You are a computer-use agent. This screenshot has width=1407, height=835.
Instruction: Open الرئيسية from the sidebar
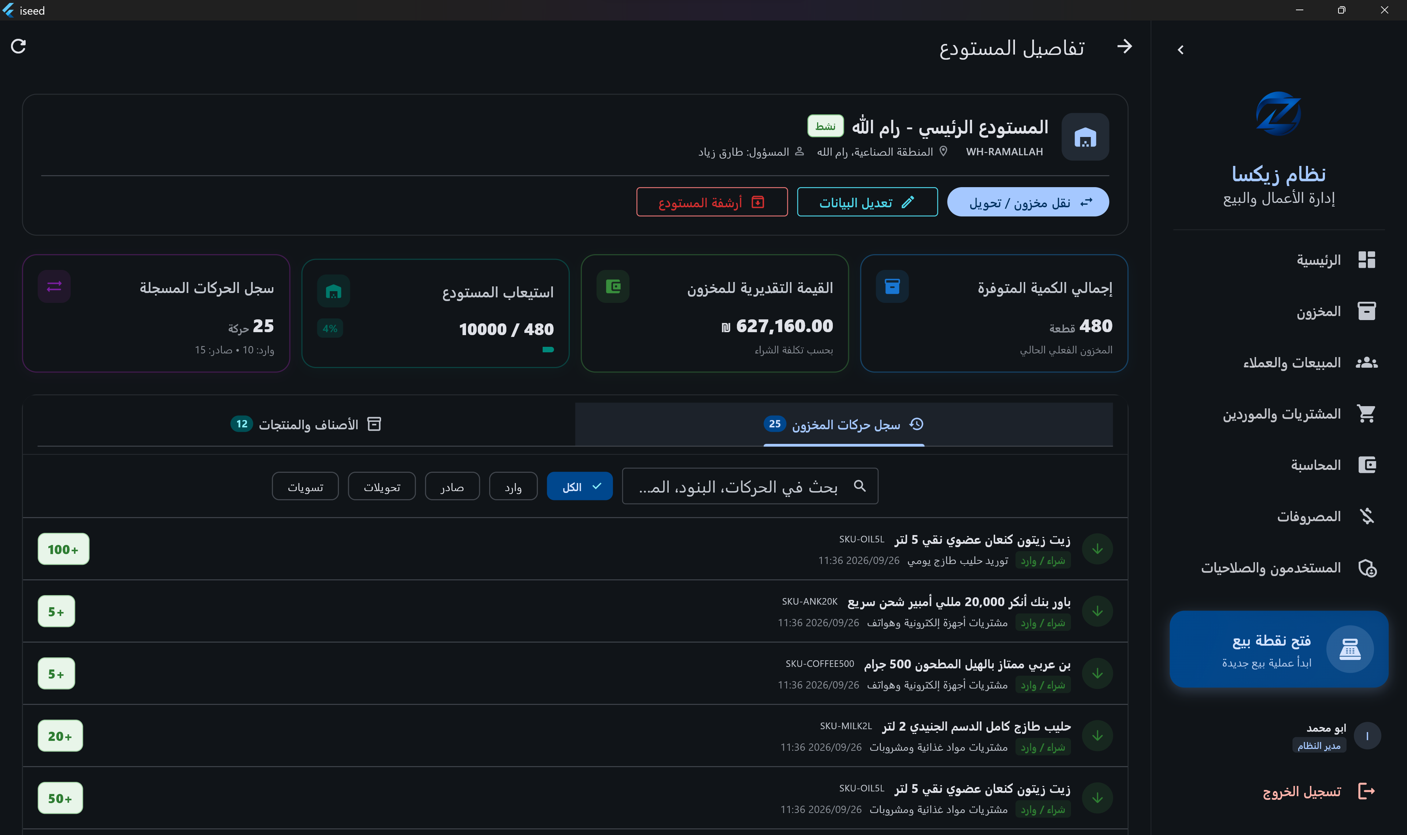pos(1279,260)
